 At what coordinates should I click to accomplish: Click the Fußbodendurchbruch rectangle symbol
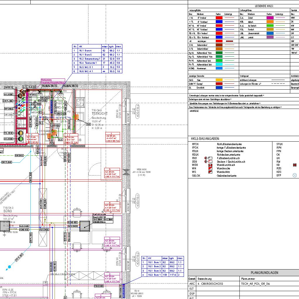[210, 158]
